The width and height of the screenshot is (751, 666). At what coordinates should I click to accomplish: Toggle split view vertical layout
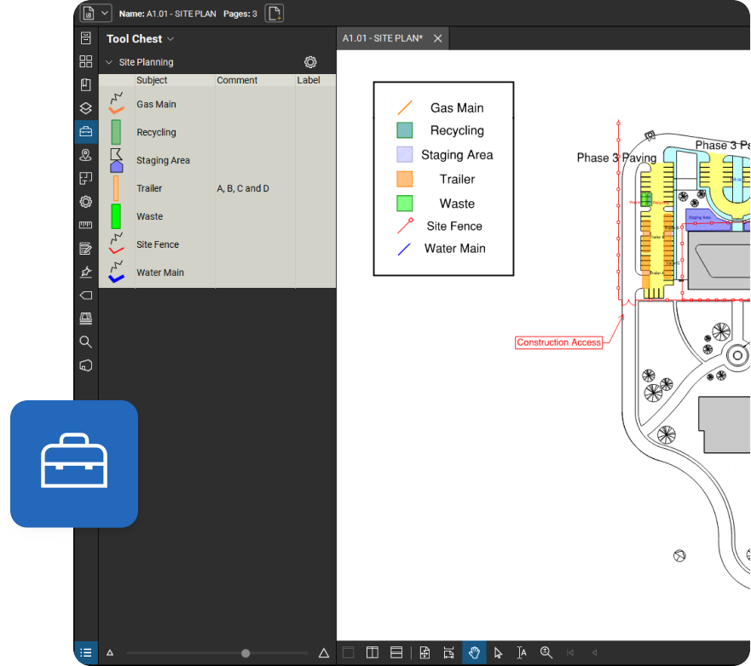pyautogui.click(x=373, y=652)
